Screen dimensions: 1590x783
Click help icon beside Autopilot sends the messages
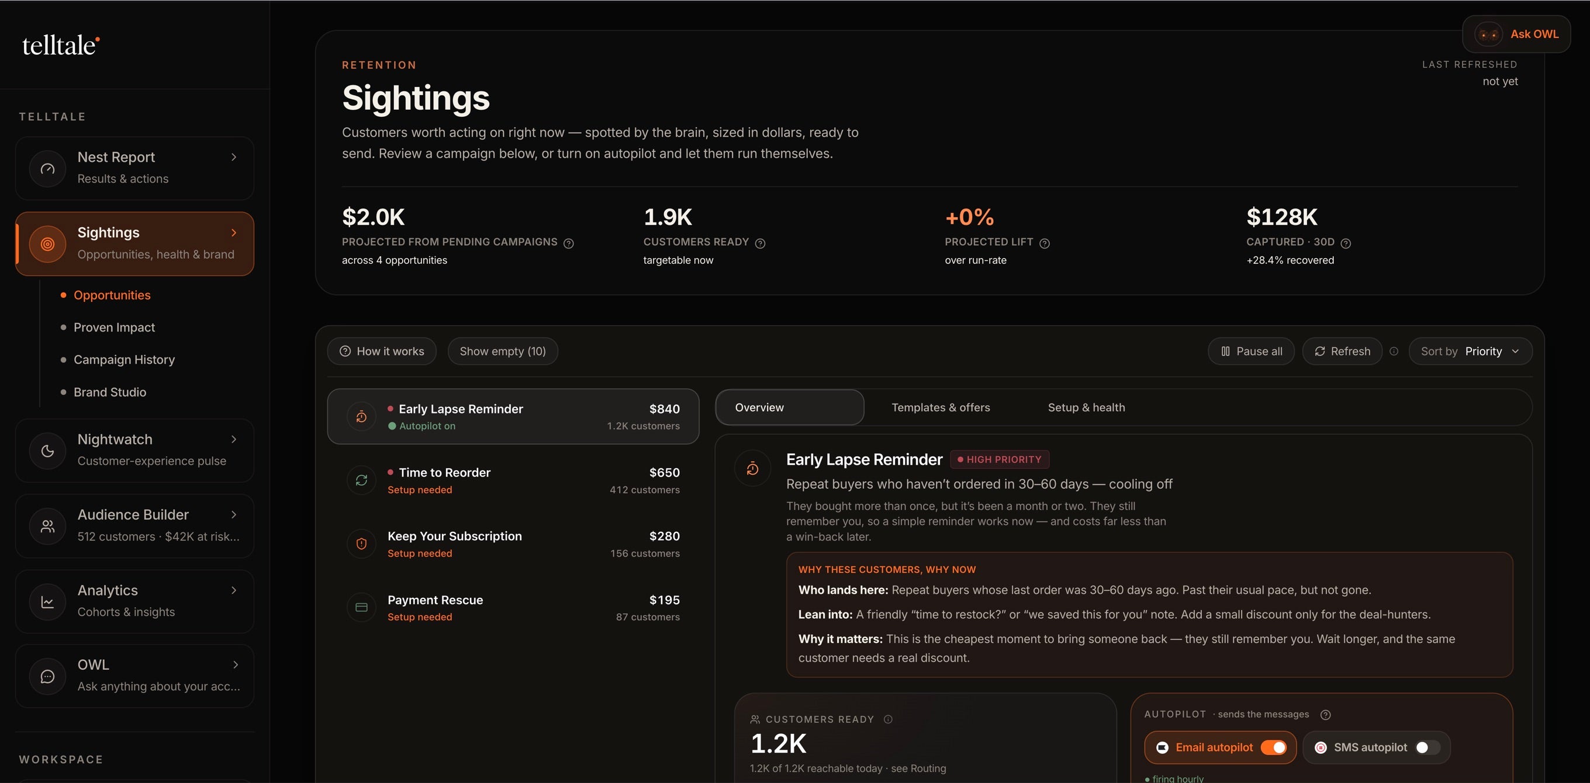pos(1325,715)
